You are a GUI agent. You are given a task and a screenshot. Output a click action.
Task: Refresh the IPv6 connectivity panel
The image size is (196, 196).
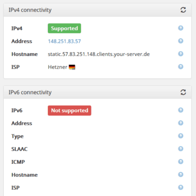point(183,92)
